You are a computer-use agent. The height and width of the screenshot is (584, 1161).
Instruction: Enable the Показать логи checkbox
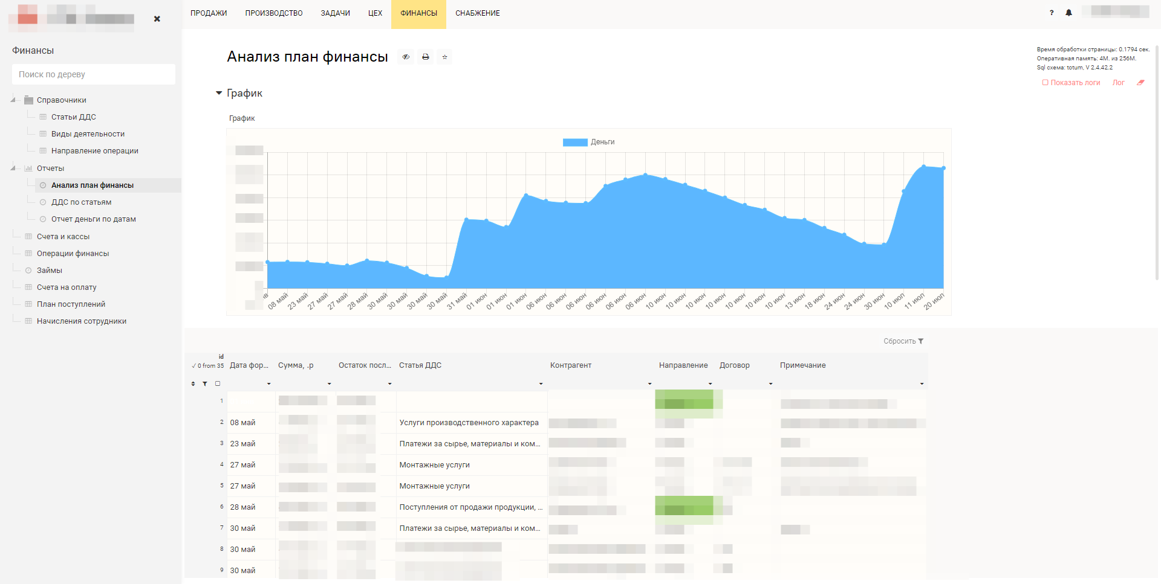1045,83
